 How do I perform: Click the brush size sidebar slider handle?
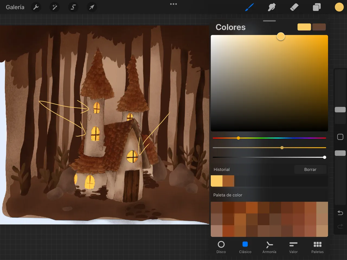(340, 110)
